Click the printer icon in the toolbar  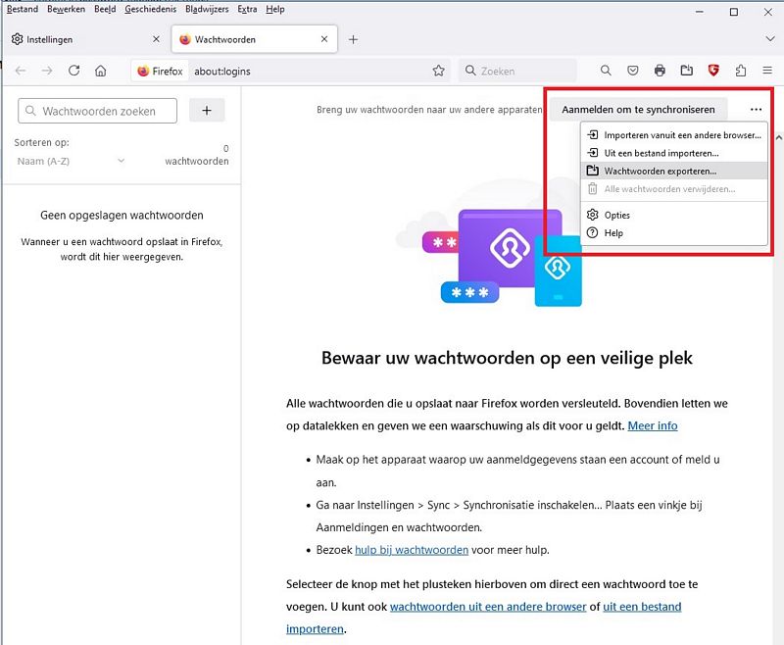[x=660, y=71]
